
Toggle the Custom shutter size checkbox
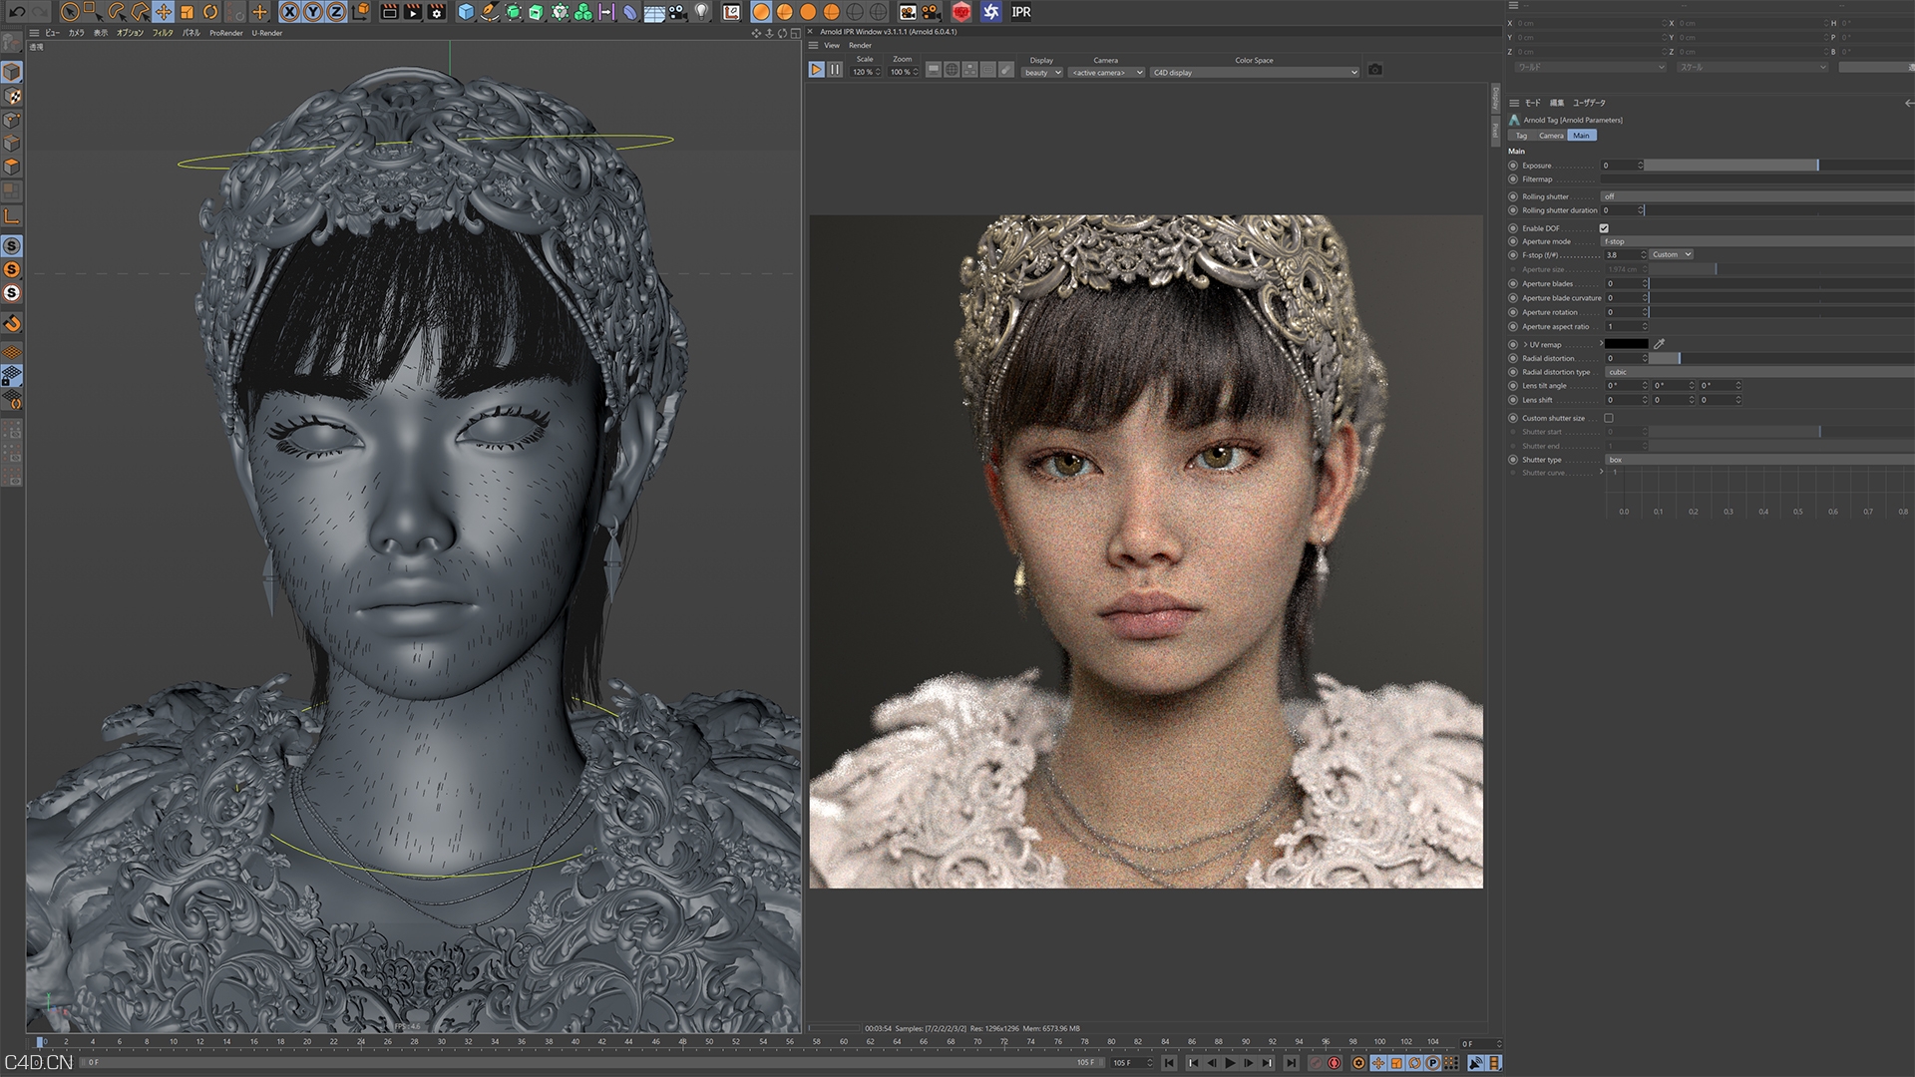[1608, 418]
